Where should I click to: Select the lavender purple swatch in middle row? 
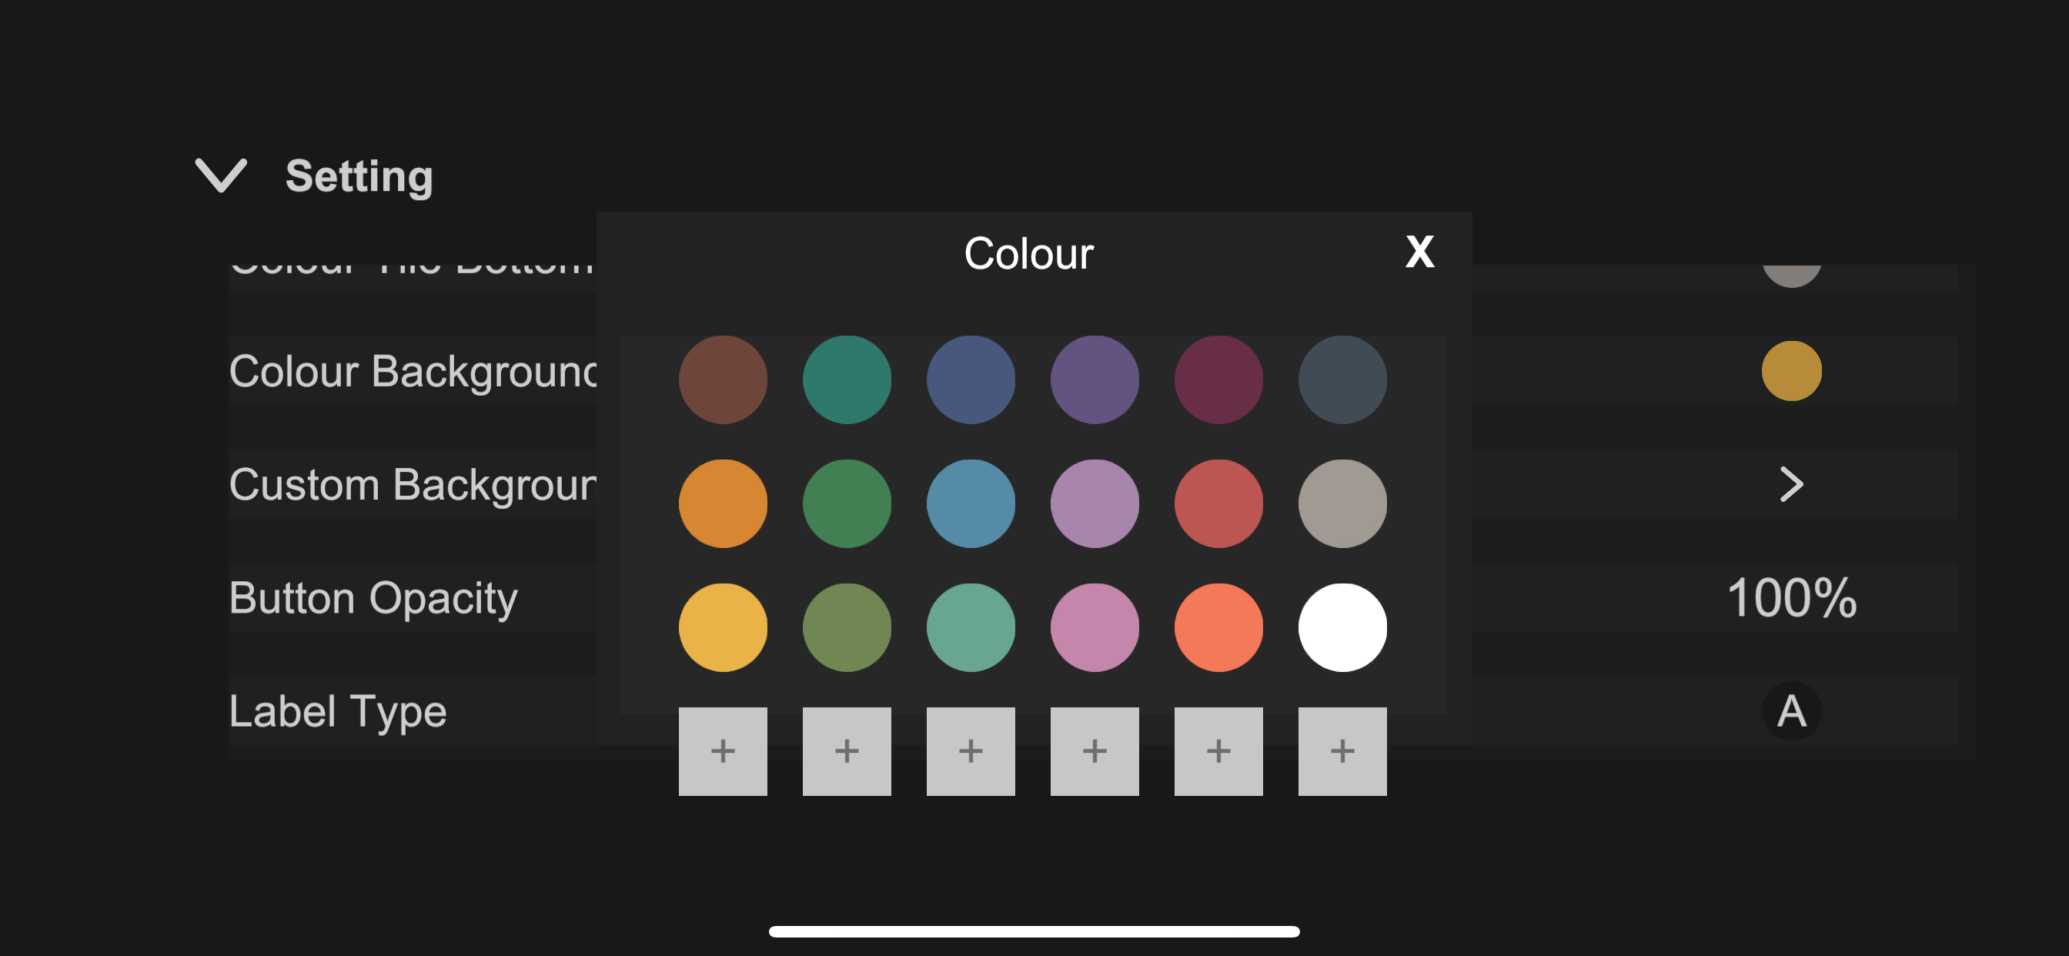(x=1095, y=503)
